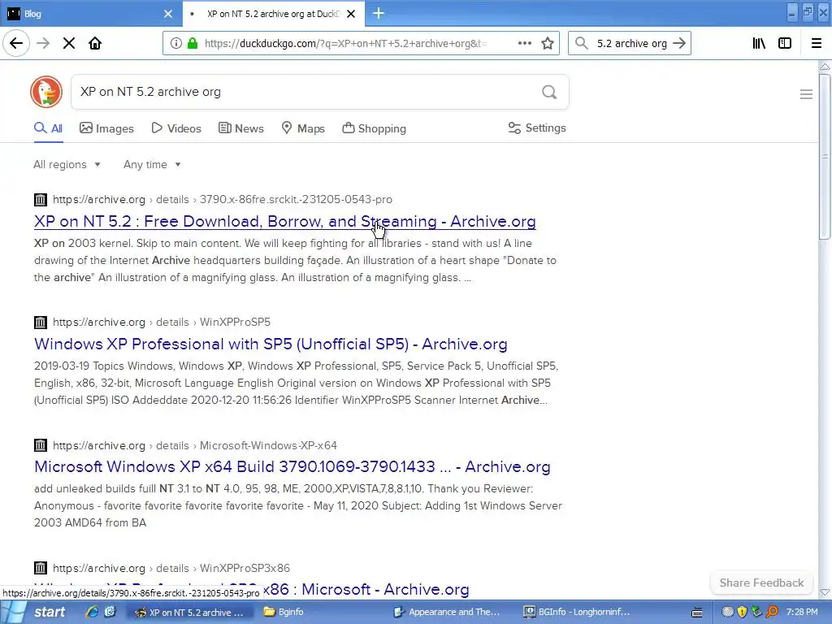Screen dimensions: 832x624
Task: Launch Internet Explorer from quick launch
Action: click(x=92, y=612)
